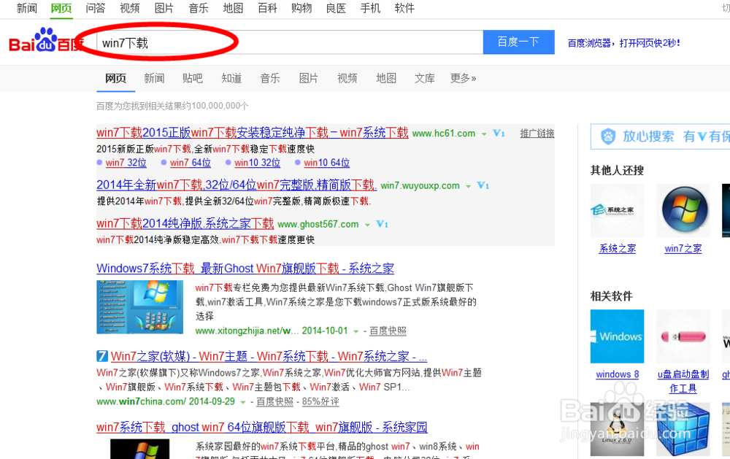Select 问答 in the top navigation bar
The image size is (730, 459).
point(96,8)
